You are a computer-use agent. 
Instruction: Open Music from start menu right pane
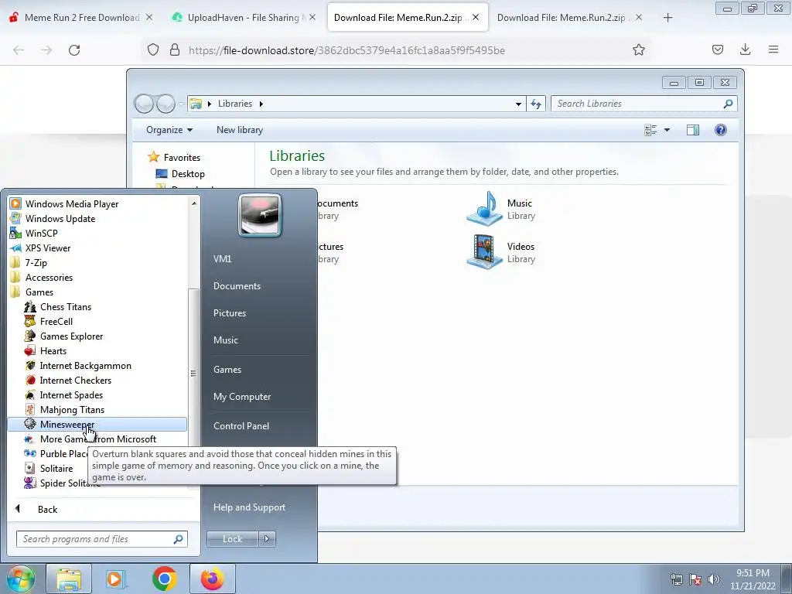225,340
